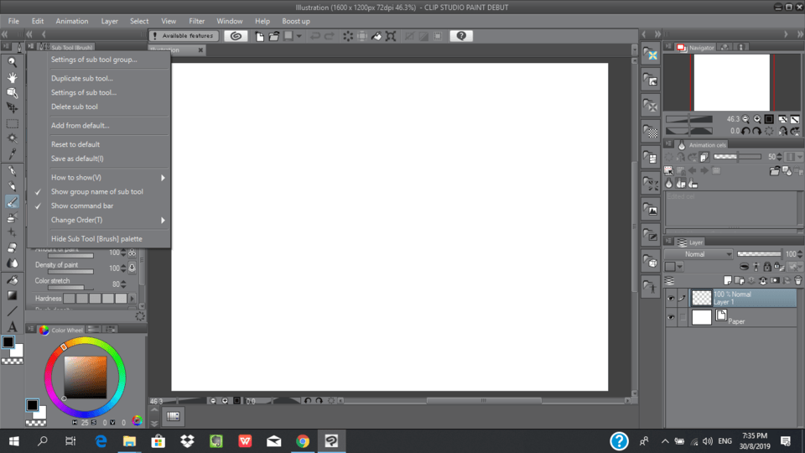This screenshot has width=805, height=453.
Task: Select the Paper layer thumbnail
Action: coord(701,317)
